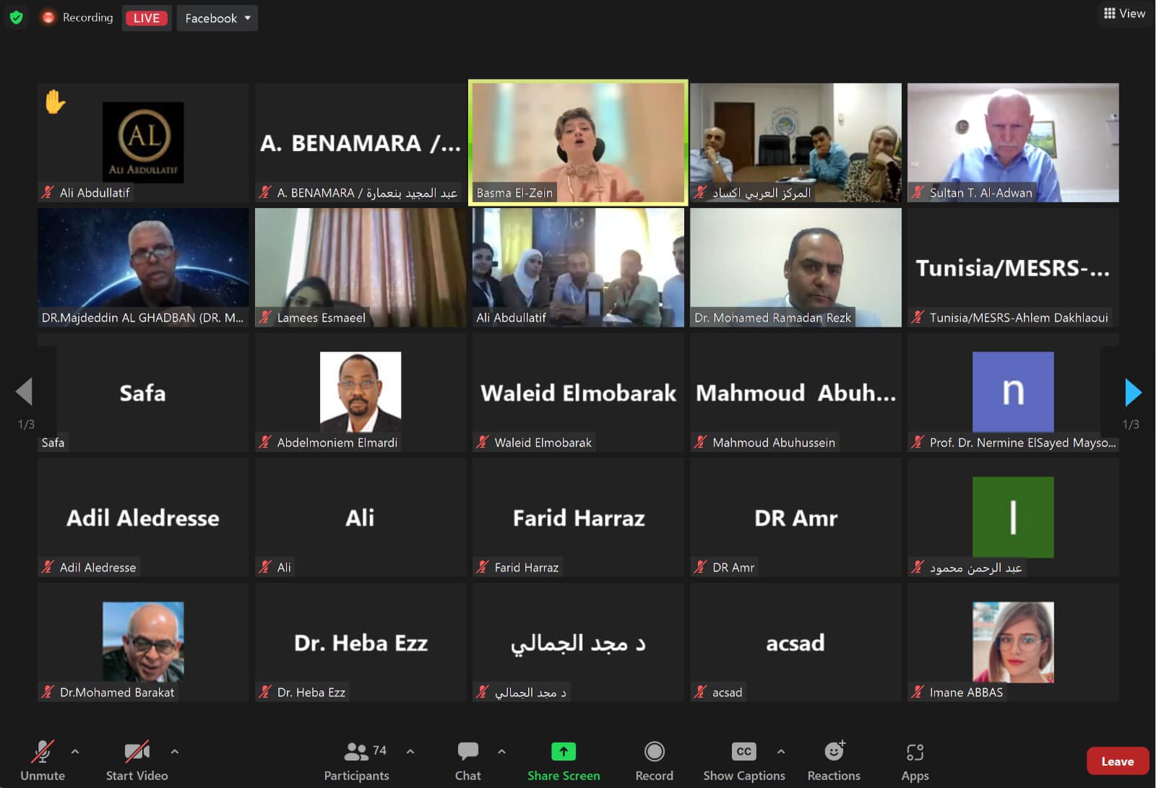Click the green encryption shield icon
The image size is (1156, 788).
(x=16, y=17)
